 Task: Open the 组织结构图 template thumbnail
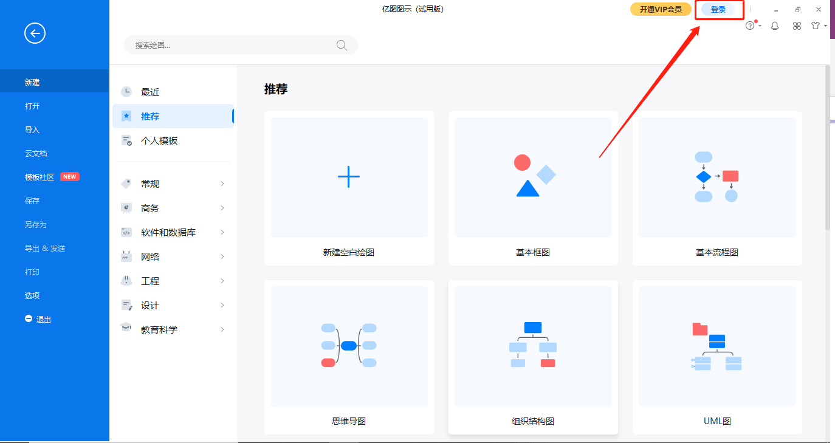(x=533, y=346)
